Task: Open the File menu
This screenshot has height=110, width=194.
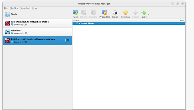Action: tap(6, 8)
